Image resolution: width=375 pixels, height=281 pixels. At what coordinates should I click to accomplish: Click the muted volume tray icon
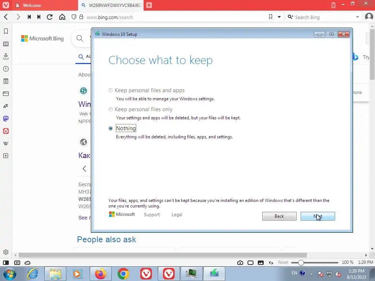point(338,274)
